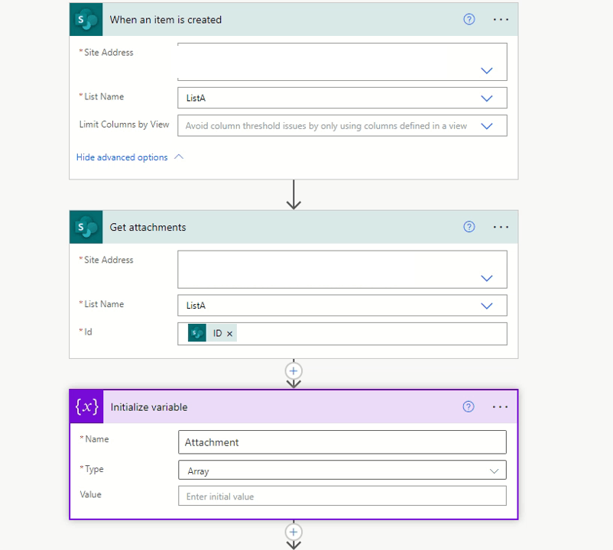Image resolution: width=613 pixels, height=550 pixels.
Task: Open help for Get attachments
Action: tap(469, 227)
